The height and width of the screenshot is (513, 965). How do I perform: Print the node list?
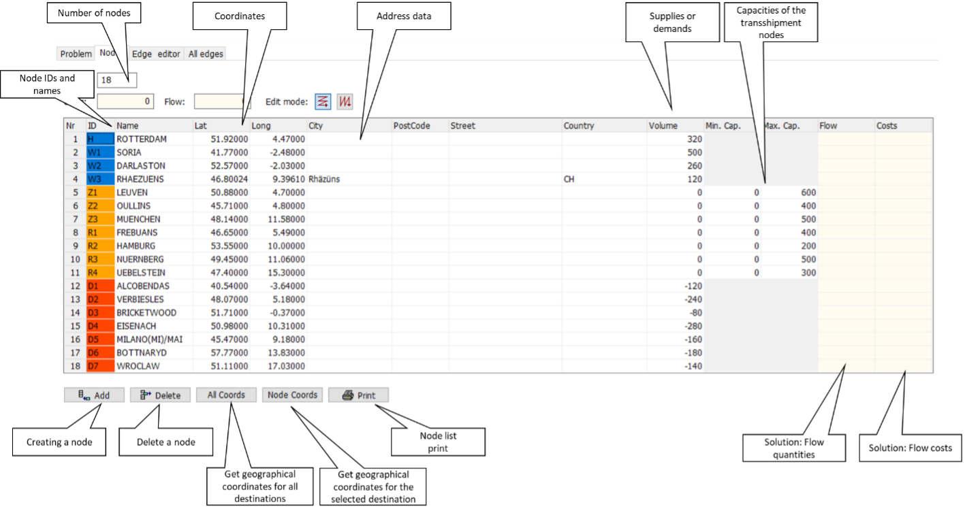click(x=358, y=395)
